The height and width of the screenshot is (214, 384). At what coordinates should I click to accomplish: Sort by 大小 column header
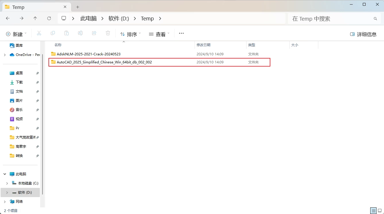coord(295,45)
